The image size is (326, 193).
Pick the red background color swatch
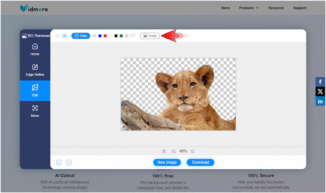105,36
